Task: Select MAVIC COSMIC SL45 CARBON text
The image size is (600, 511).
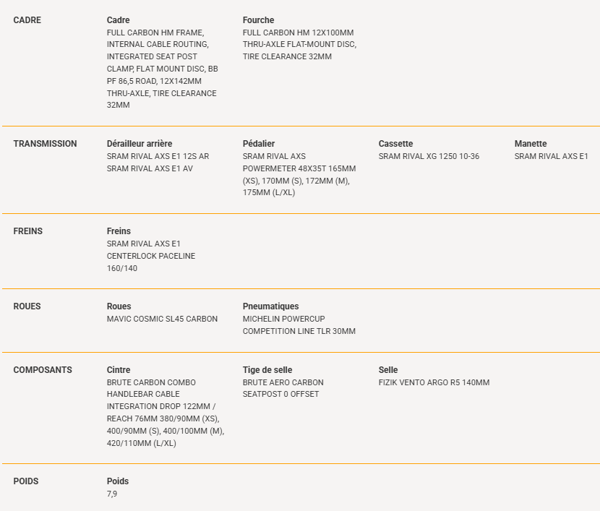Action: click(162, 319)
